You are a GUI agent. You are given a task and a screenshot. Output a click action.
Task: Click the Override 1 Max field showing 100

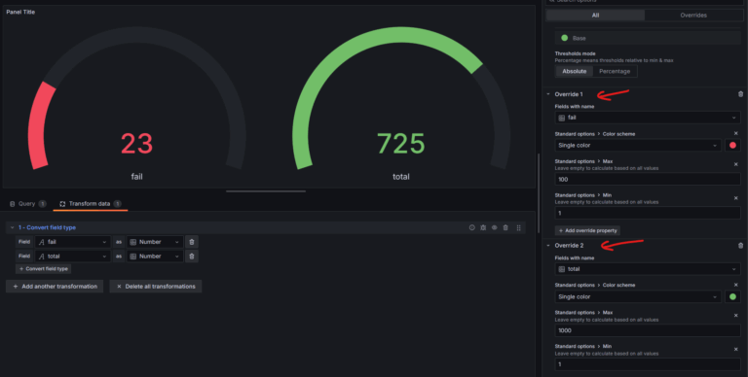[648, 180]
